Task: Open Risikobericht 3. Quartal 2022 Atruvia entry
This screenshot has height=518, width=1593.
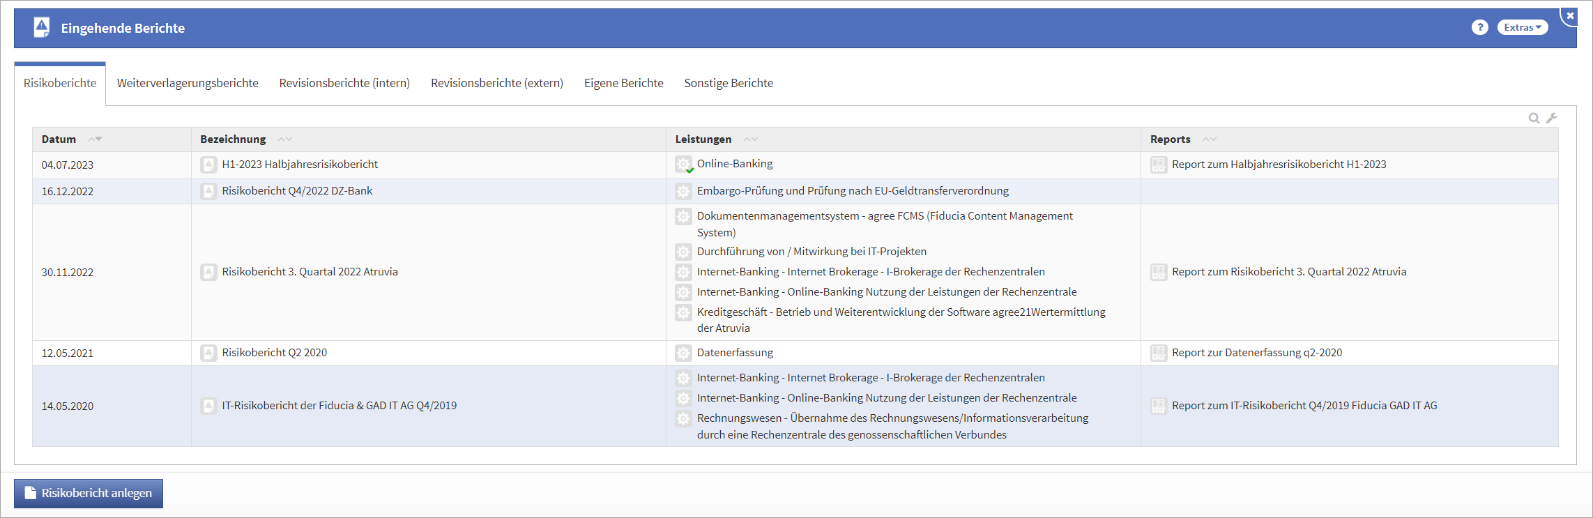Action: tap(310, 272)
